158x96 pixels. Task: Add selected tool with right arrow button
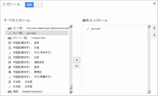click(x=77, y=60)
